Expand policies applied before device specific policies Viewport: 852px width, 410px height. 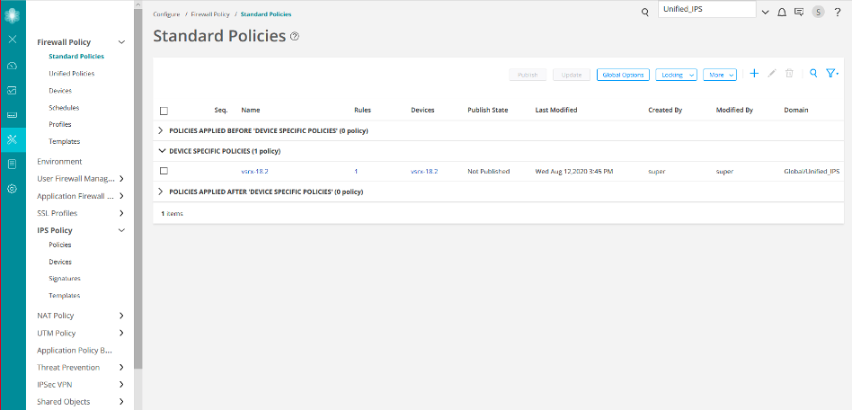coord(161,130)
